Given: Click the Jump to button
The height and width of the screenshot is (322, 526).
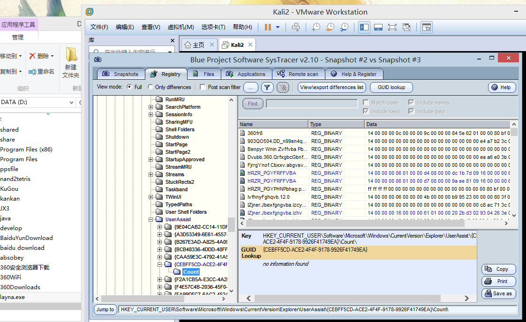Looking at the screenshot, I should [x=105, y=309].
